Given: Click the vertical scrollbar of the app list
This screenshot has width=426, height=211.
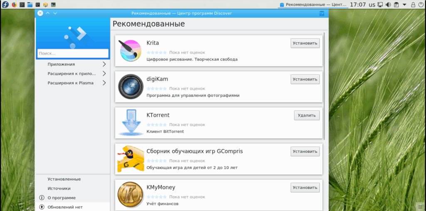Looking at the screenshot, I should click(x=324, y=86).
